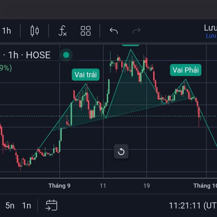
Task: Open the fx indicators menu
Action: point(63,31)
